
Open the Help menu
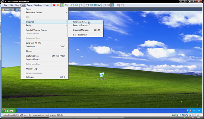point(47,5)
